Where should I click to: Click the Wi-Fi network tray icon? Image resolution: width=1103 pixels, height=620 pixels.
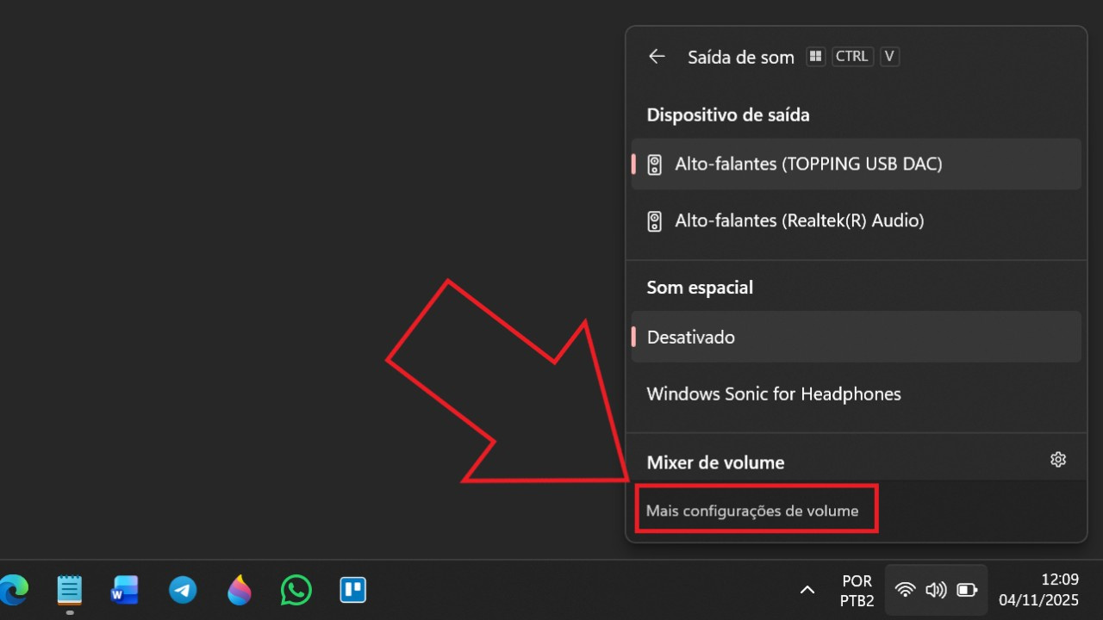coord(905,590)
